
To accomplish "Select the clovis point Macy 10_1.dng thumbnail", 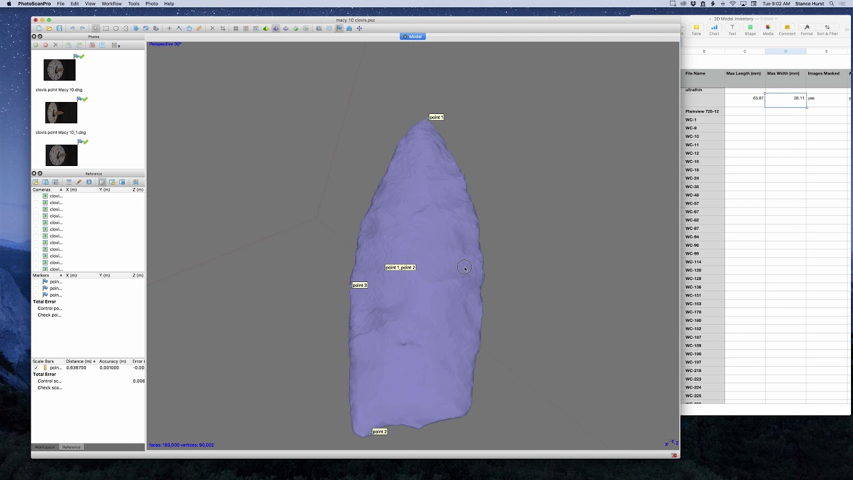I will [61, 113].
